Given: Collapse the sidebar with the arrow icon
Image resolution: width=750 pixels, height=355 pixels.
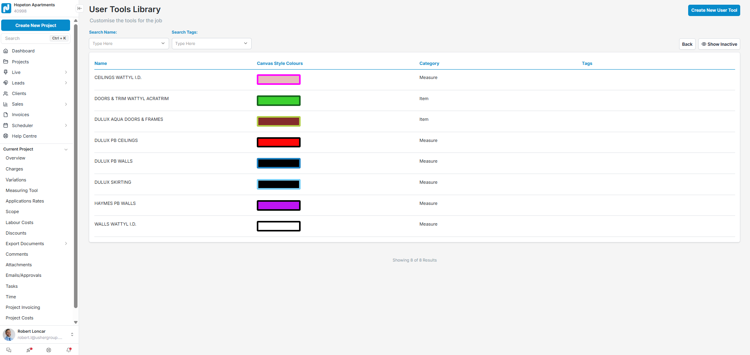Looking at the screenshot, I should pyautogui.click(x=79, y=8).
